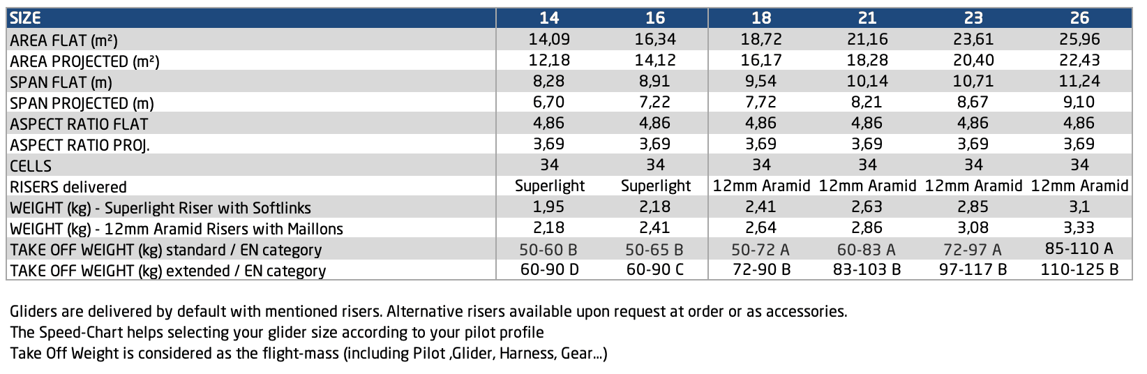This screenshot has height=374, width=1147.
Task: Click the SPAN FLAT row label
Action: pyautogui.click(x=61, y=82)
